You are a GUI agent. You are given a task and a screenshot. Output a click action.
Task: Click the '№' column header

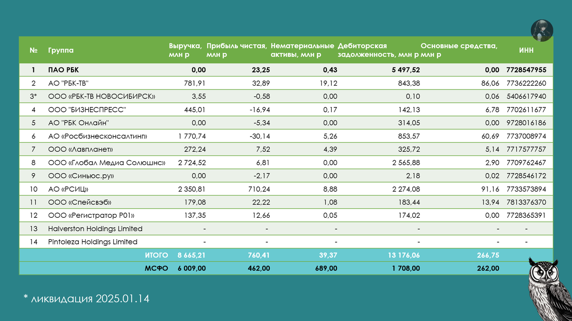(x=33, y=50)
